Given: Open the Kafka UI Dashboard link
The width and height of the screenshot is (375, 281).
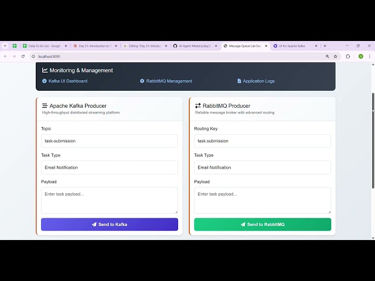Looking at the screenshot, I should coord(64,81).
